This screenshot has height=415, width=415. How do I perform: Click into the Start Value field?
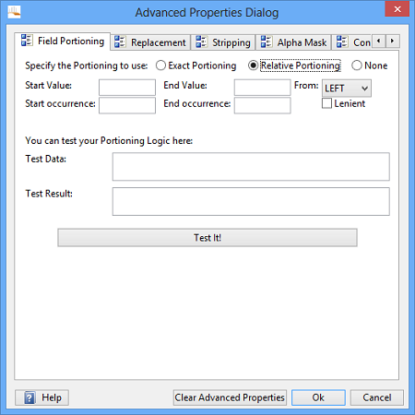(x=127, y=88)
